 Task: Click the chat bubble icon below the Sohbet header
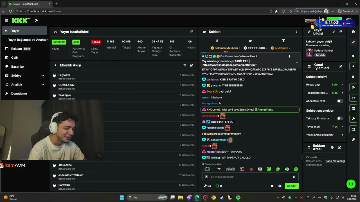click(x=250, y=41)
